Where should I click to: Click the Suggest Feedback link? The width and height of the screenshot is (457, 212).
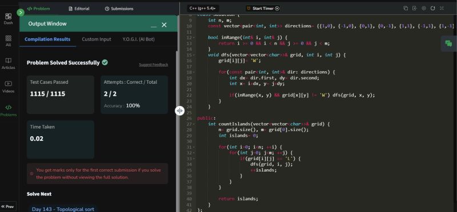tap(153, 64)
